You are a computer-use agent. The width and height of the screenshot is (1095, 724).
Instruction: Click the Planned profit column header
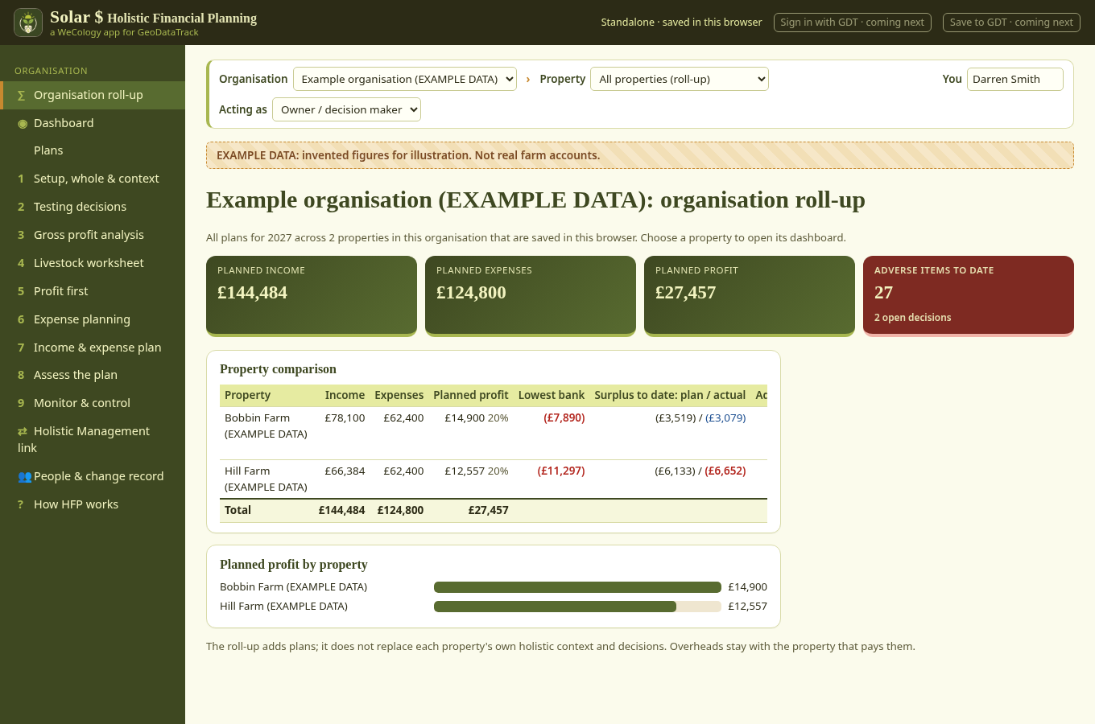(x=471, y=395)
